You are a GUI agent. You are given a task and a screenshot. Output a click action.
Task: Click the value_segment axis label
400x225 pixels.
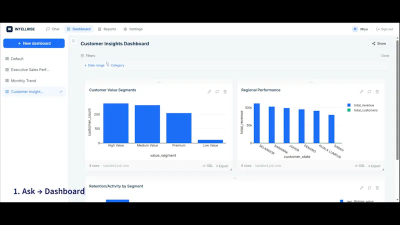tap(163, 155)
